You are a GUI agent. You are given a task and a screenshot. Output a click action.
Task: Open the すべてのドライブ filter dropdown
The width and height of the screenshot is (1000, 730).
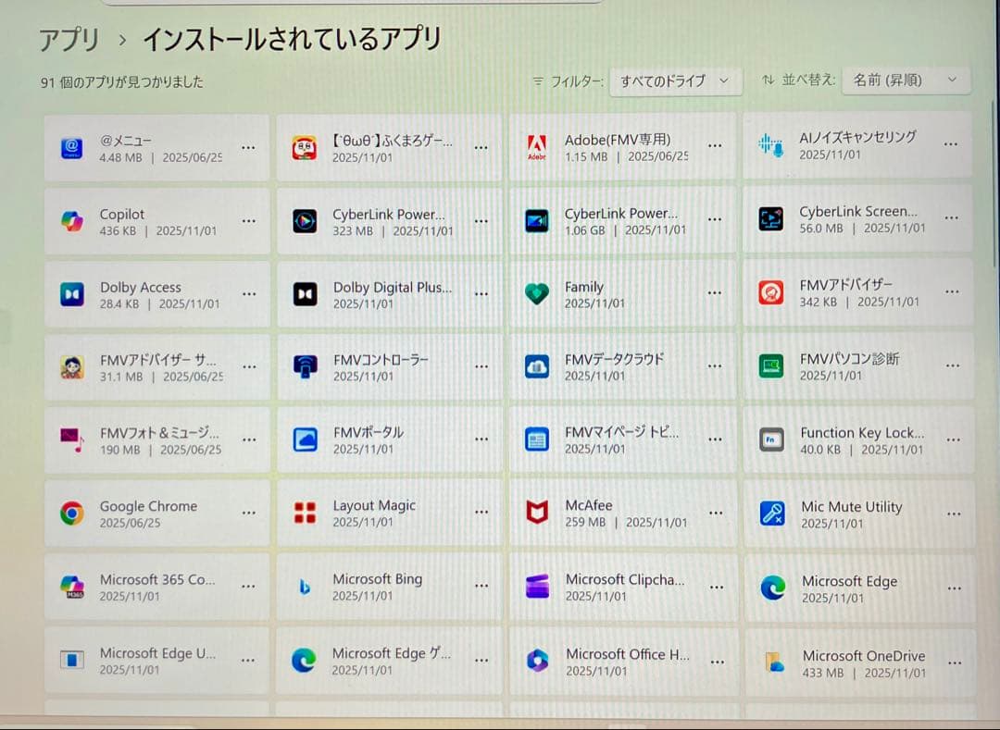675,80
